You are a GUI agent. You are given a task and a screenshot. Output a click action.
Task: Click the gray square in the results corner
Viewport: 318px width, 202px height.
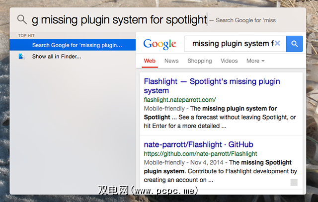[294, 183]
